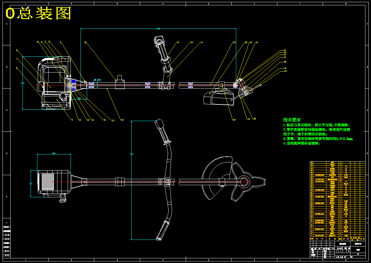
Task: Click part callout number 12
Action: pos(88,120)
